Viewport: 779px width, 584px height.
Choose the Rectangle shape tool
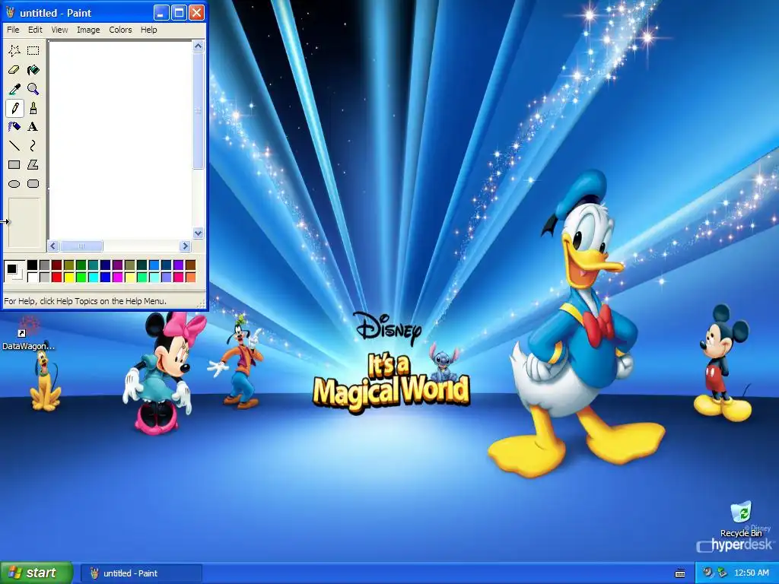(x=14, y=164)
